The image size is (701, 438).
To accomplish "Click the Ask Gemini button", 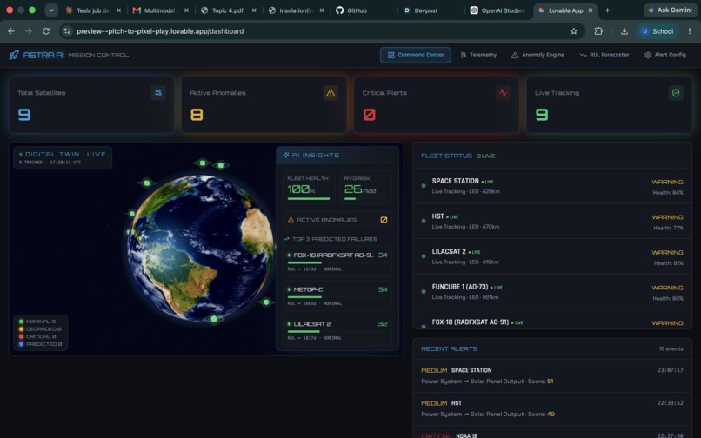I will coord(670,10).
